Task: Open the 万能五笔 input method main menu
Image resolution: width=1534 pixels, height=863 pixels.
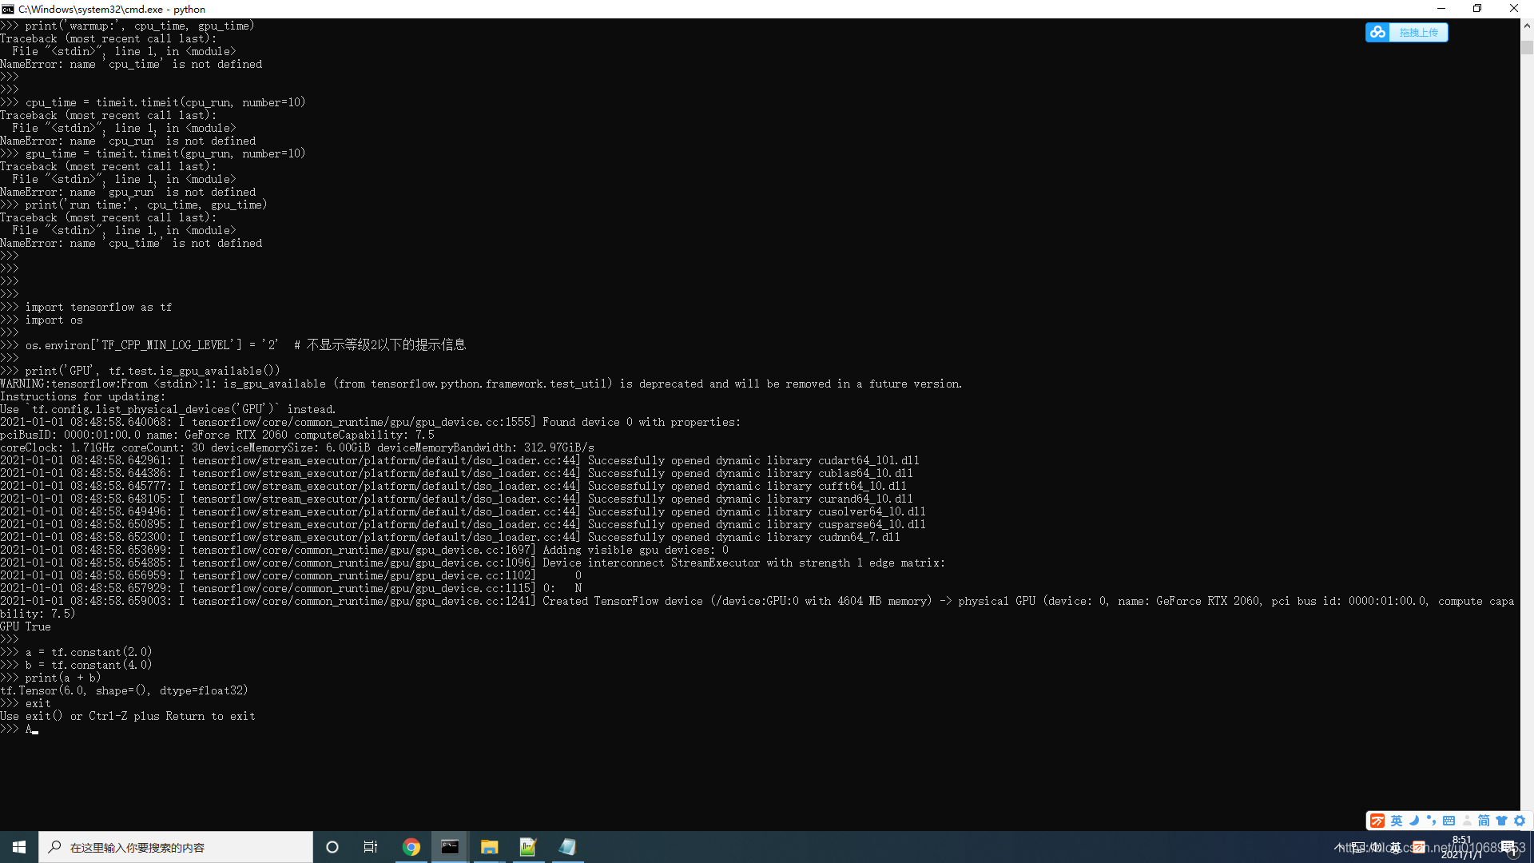Action: click(1377, 821)
